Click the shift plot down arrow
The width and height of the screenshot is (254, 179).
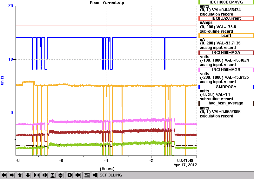[x=28, y=175]
